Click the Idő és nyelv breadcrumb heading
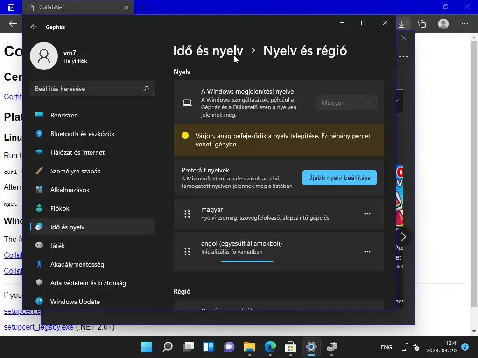This screenshot has width=478, height=358. (x=208, y=51)
